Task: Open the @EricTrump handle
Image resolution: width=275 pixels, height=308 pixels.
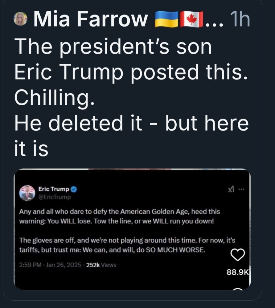Action: 55,197
